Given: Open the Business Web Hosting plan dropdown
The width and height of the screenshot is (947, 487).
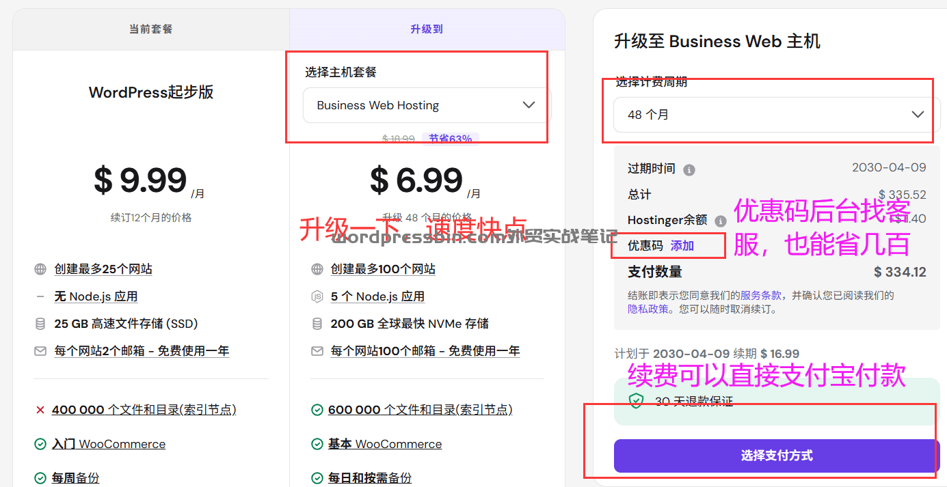Looking at the screenshot, I should 425,105.
